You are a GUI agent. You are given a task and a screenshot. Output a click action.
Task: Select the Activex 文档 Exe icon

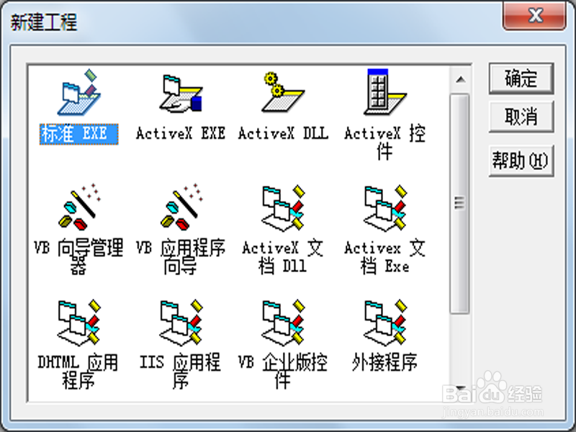[x=385, y=208]
